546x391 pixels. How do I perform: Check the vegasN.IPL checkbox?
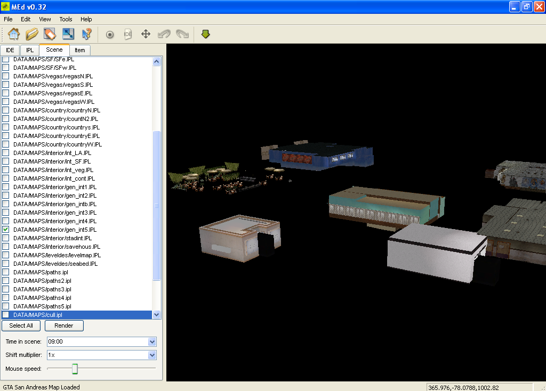pyautogui.click(x=5, y=76)
